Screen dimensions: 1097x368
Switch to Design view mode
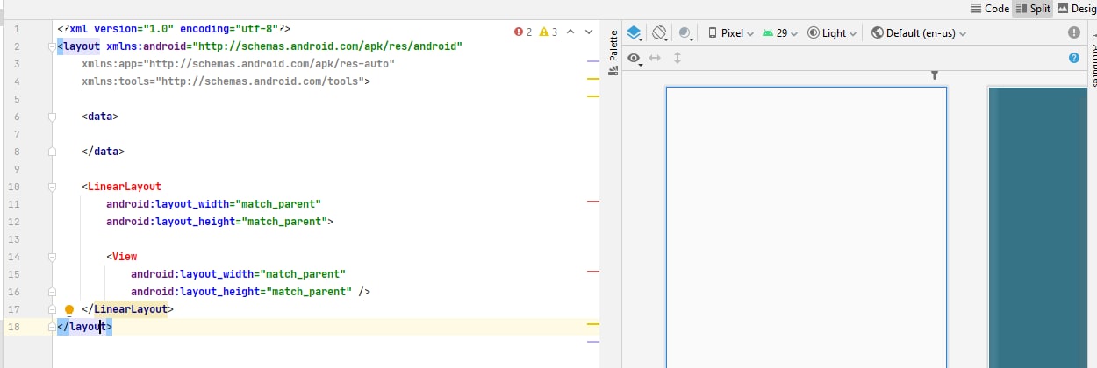[1077, 8]
